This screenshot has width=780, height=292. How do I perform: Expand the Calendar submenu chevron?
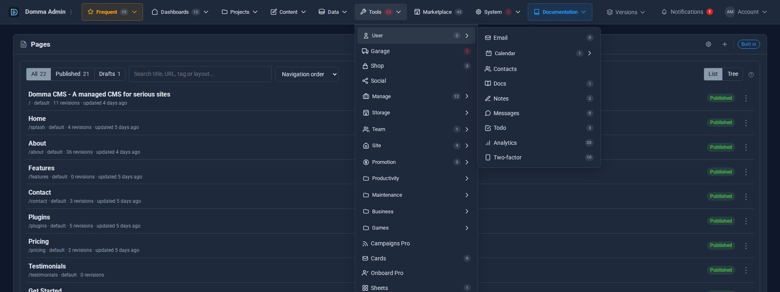(589, 53)
